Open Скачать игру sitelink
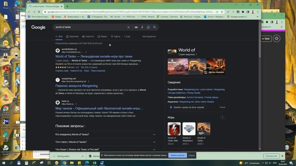Screen dimensions: 296x166 (62, 71)
